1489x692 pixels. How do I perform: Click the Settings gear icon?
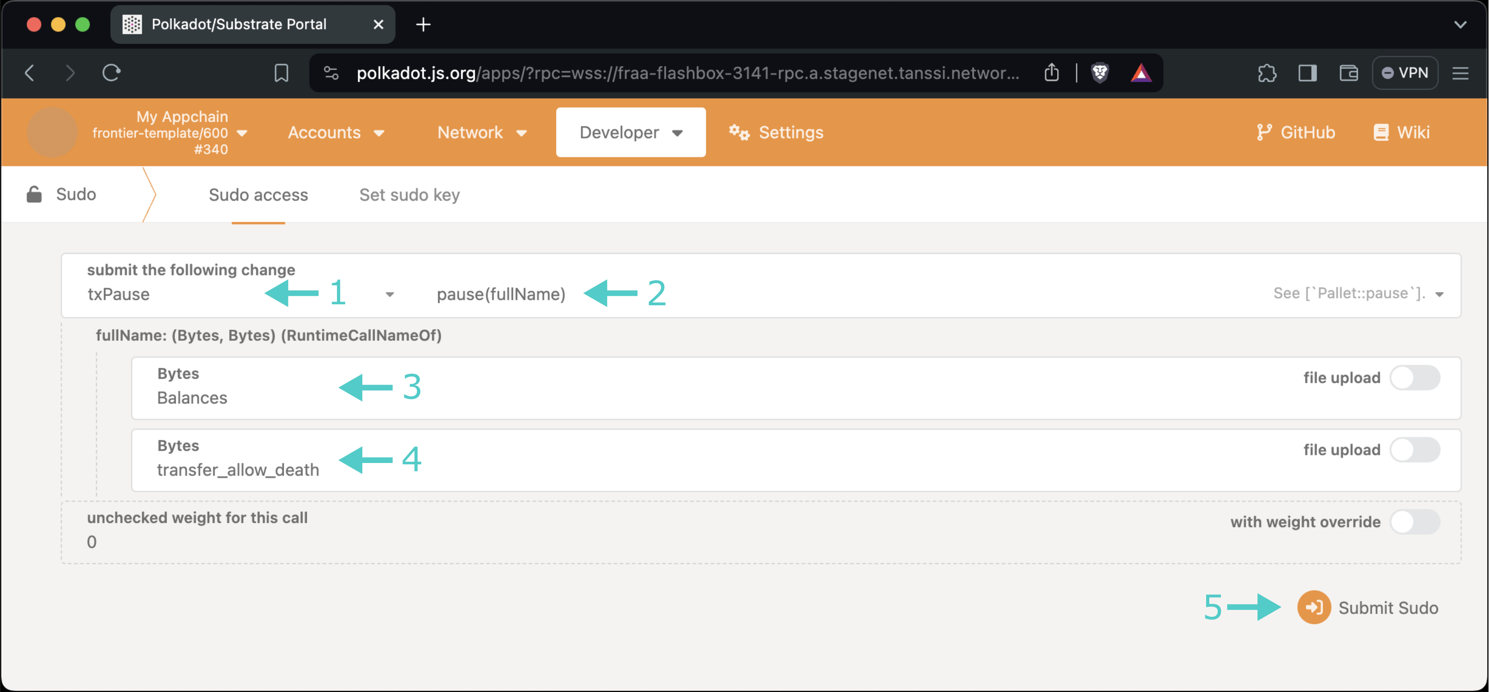tap(737, 132)
